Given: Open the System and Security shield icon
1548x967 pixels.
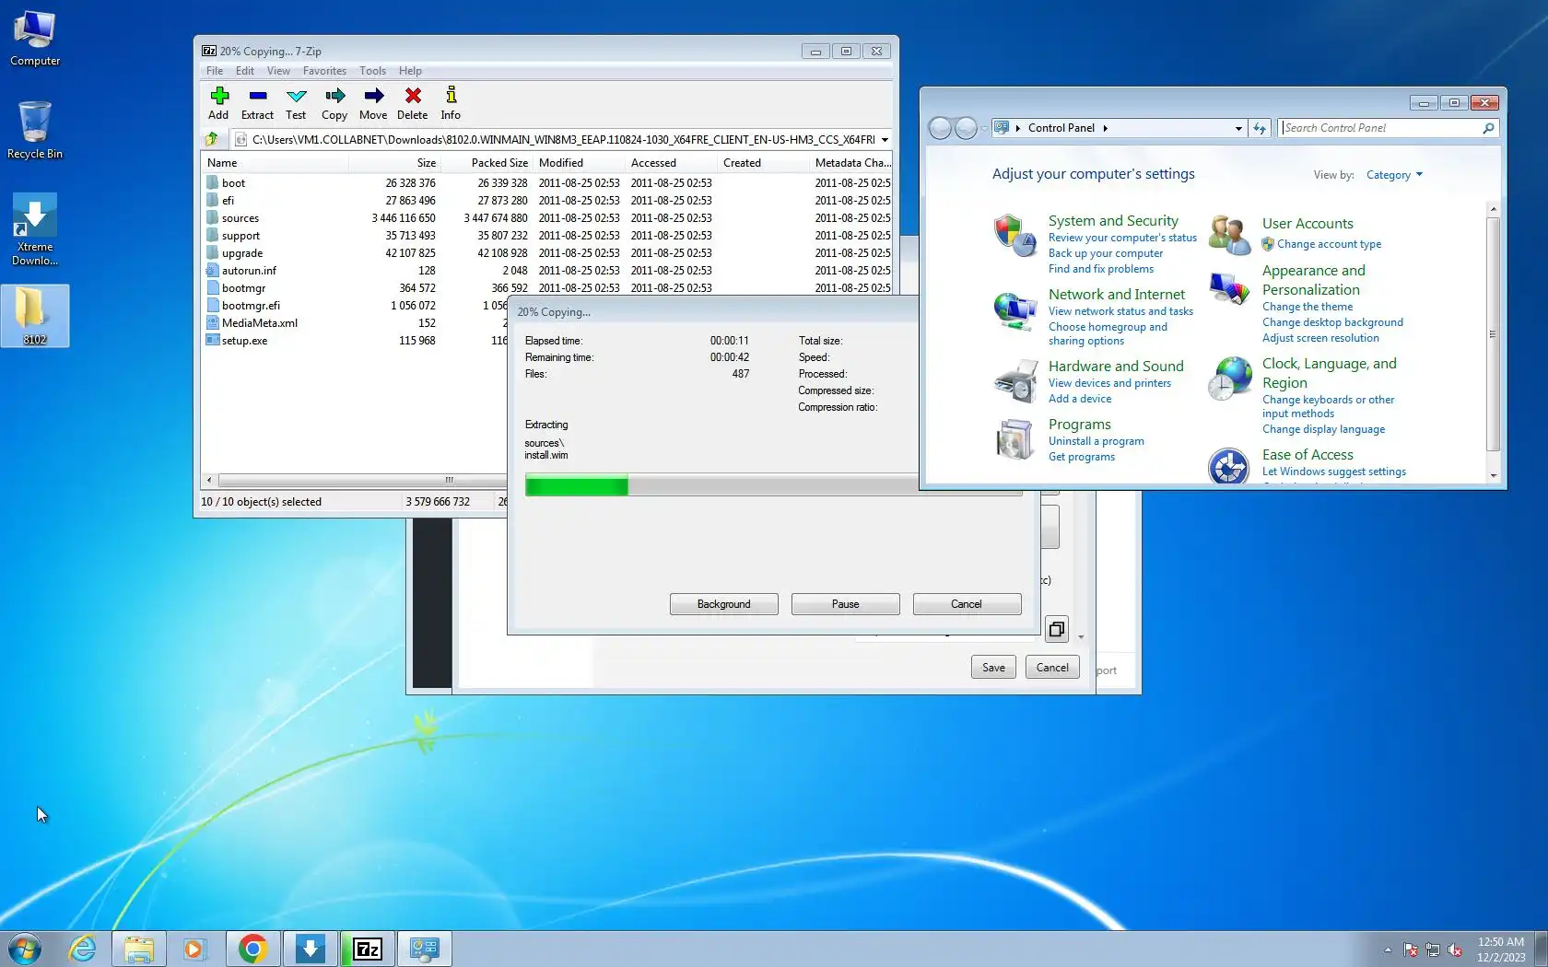Looking at the screenshot, I should point(1014,235).
